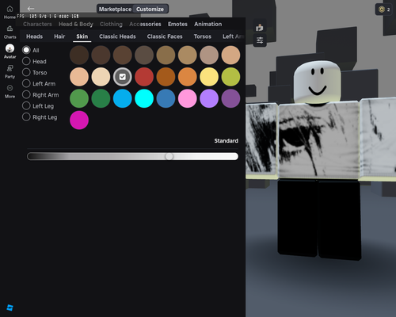This screenshot has height=317, width=396.
Task: Go to Home in the sidebar
Action: (10, 12)
